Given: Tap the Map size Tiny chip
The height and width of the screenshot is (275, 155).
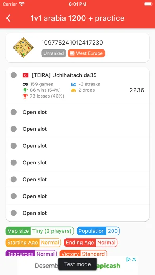Looking at the screenshot, I should [x=40, y=231].
